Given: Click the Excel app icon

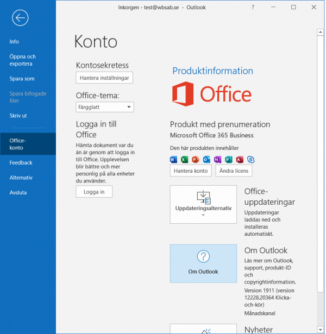Looking at the screenshot, I should pyautogui.click(x=184, y=160).
